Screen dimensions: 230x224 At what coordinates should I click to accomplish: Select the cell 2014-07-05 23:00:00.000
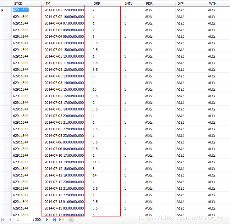[x=64, y=136]
